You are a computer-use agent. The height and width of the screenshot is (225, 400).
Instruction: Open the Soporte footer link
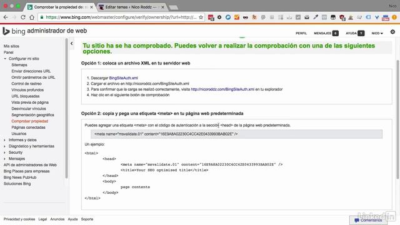click(x=87, y=219)
